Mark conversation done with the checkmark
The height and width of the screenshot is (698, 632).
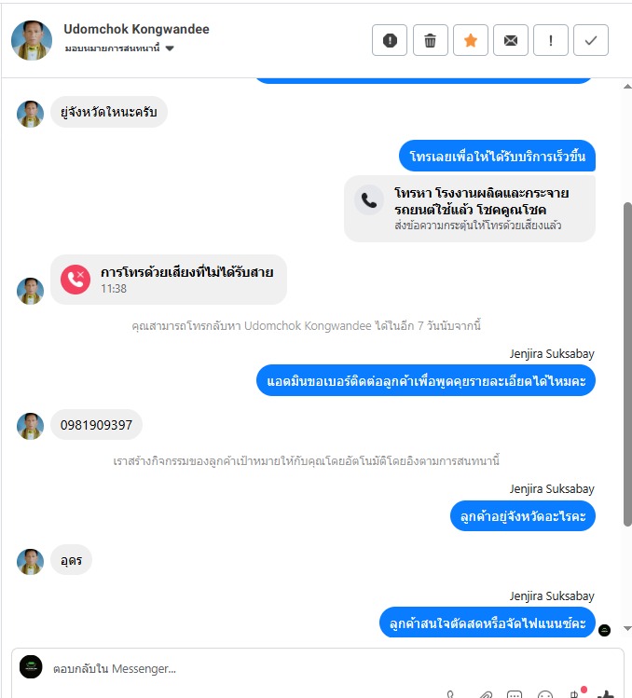pos(591,40)
